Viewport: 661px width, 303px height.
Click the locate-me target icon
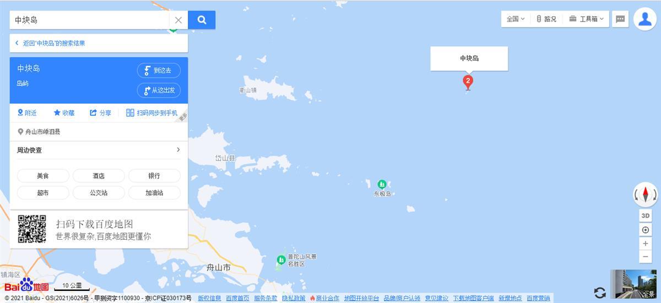[646, 230]
